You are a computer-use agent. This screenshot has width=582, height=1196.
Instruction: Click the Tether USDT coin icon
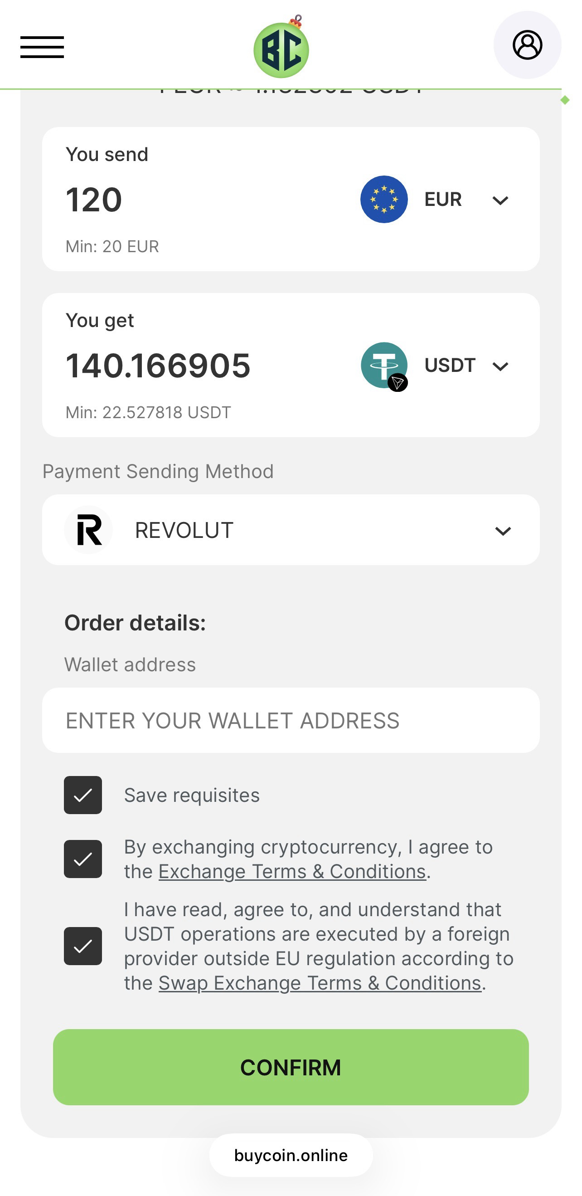(x=384, y=365)
